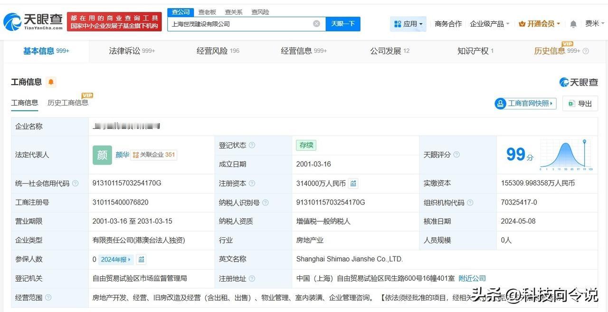
Task: Click the 关联企业 351 badge
Action: coord(153,155)
